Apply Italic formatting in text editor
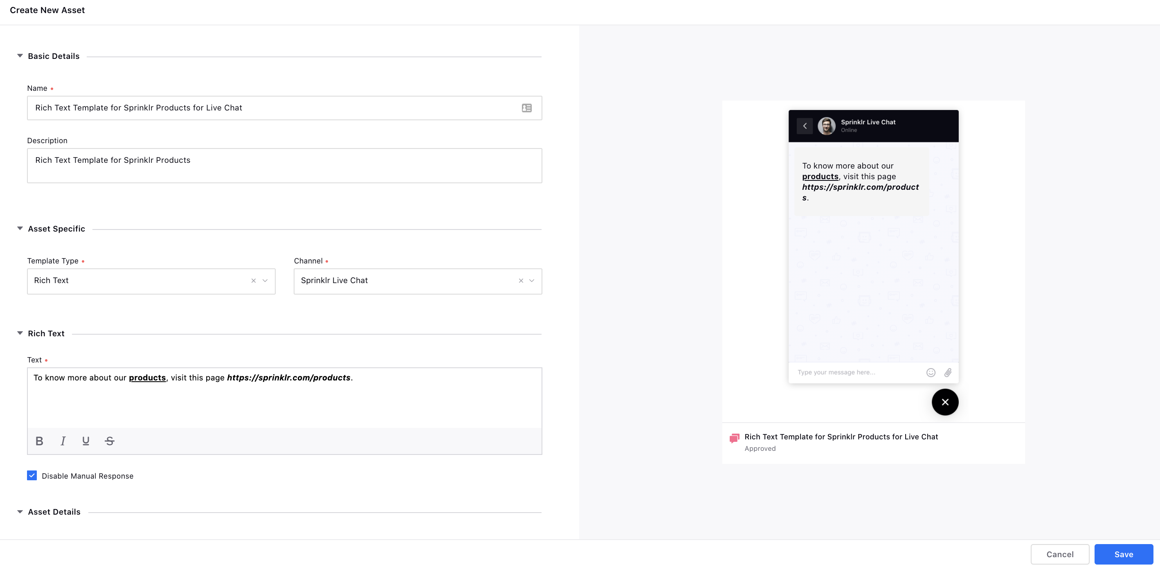The width and height of the screenshot is (1160, 567). pos(63,441)
